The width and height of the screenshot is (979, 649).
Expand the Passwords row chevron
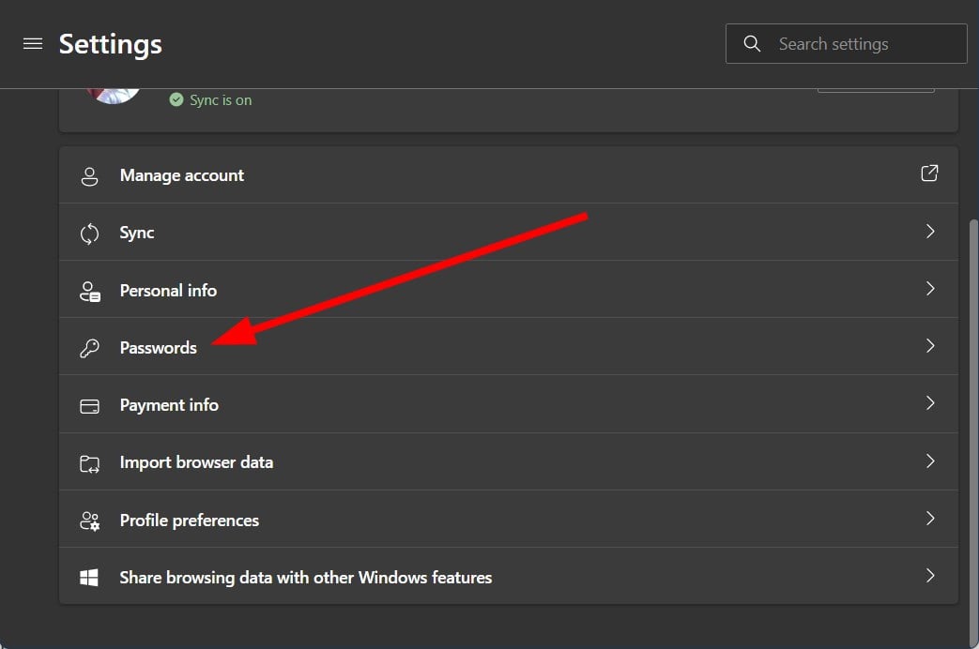[930, 346]
